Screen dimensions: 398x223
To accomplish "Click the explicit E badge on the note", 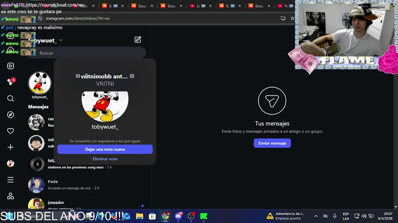I will [x=132, y=76].
